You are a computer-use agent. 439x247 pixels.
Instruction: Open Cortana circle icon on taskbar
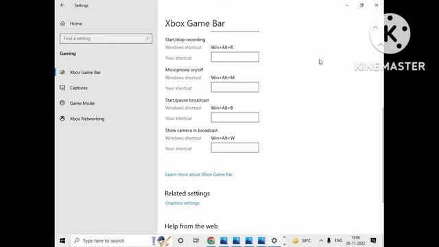(x=180, y=241)
